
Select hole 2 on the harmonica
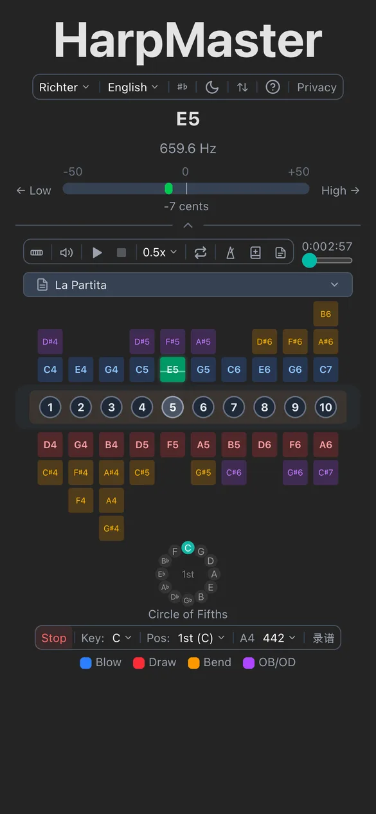click(x=81, y=407)
